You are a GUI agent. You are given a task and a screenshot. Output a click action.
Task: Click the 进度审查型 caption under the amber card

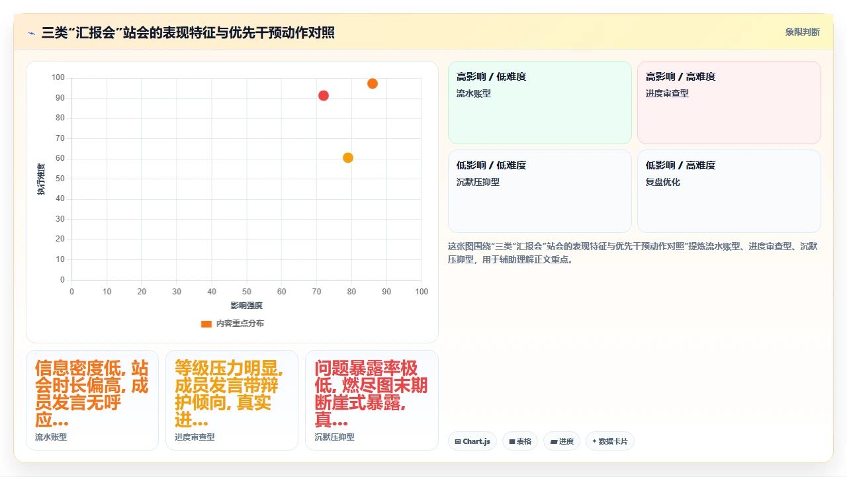195,437
